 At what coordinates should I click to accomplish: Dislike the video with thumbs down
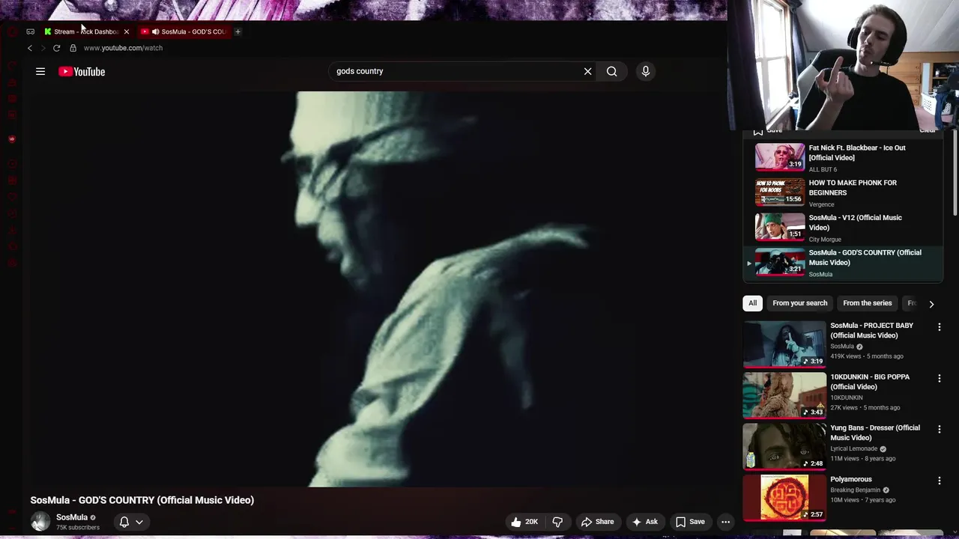pos(557,522)
